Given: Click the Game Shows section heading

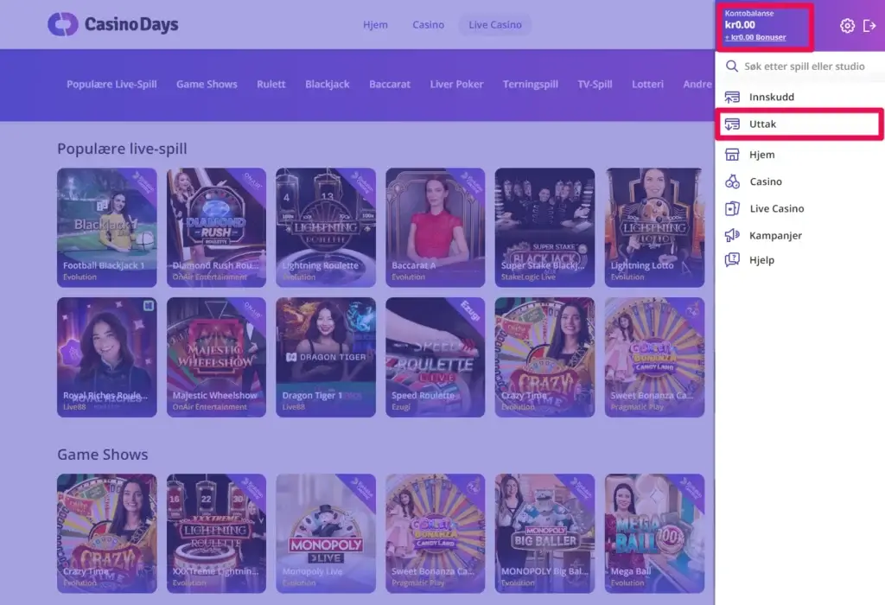Looking at the screenshot, I should [103, 455].
